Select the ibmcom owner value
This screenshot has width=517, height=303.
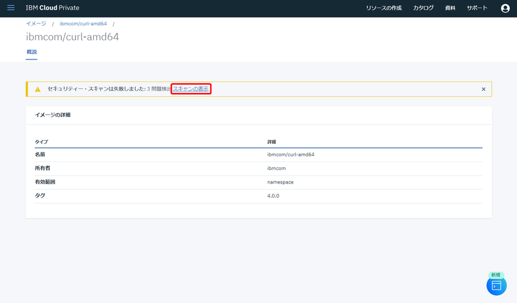[x=277, y=168]
